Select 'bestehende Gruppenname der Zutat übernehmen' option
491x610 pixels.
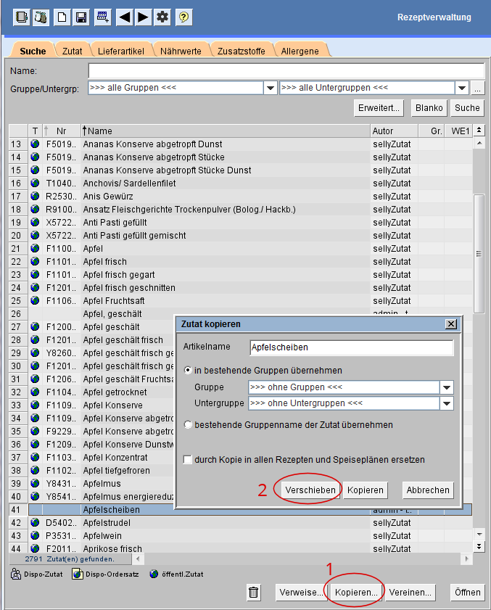pyautogui.click(x=189, y=425)
